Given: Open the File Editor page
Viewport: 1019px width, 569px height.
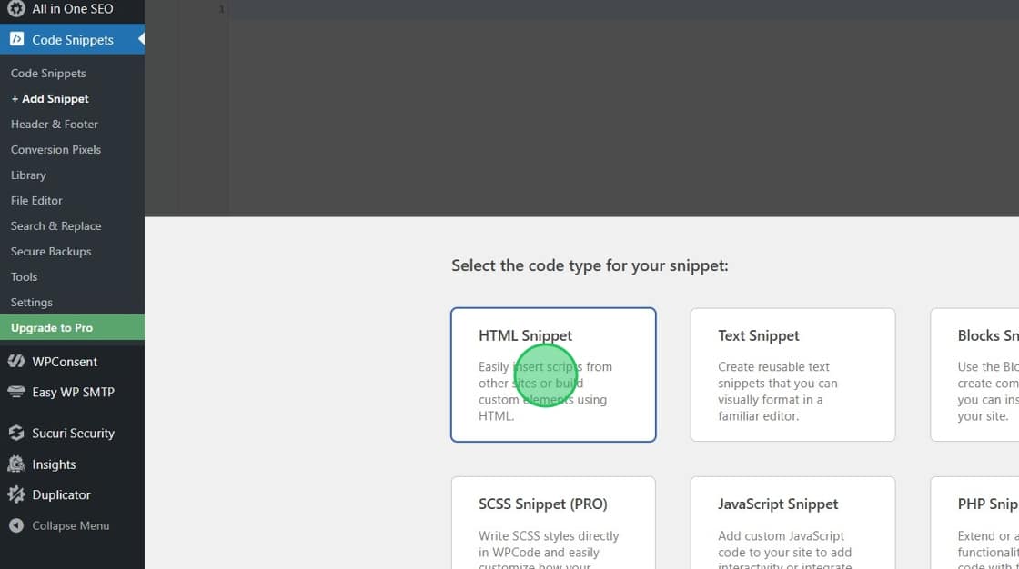Looking at the screenshot, I should pyautogui.click(x=36, y=201).
